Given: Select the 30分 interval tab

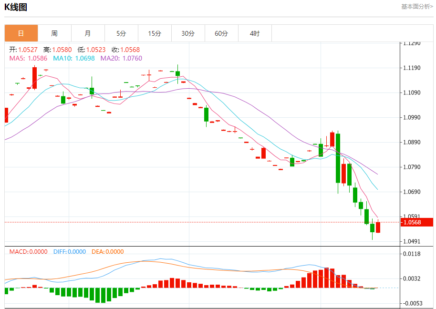Looking at the screenshot, I should coord(188,33).
